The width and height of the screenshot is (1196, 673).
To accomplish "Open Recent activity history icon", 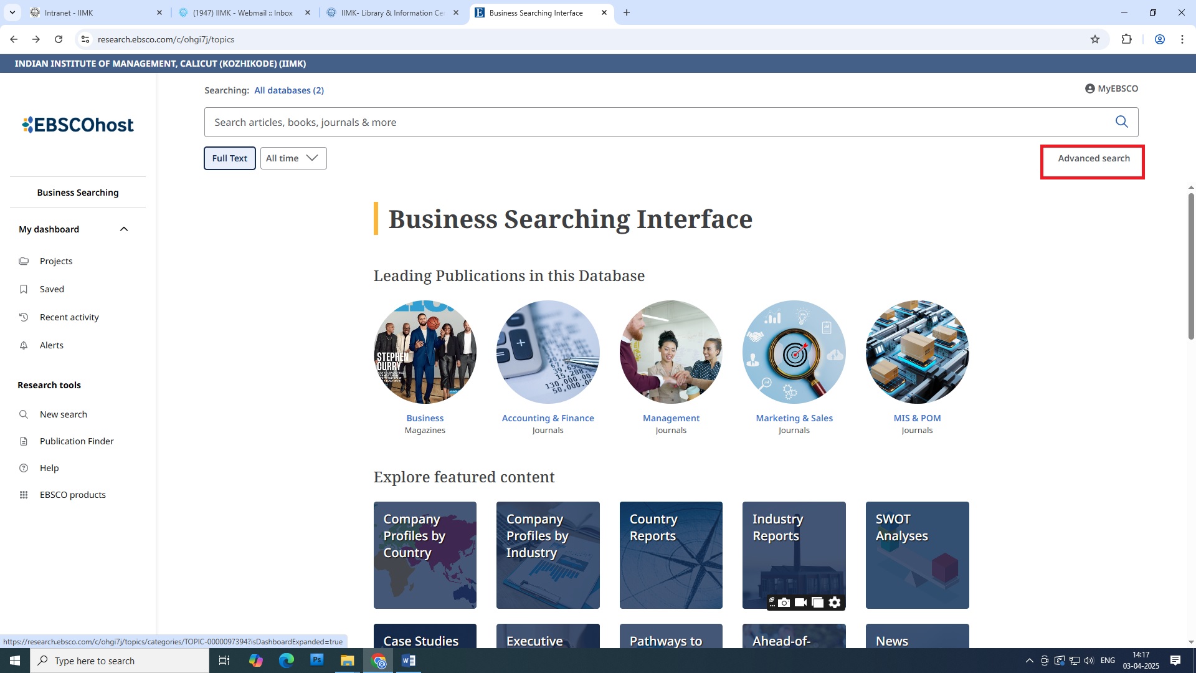I will [x=24, y=317].
